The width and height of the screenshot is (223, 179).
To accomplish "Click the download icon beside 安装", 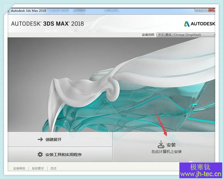I will (161, 144).
